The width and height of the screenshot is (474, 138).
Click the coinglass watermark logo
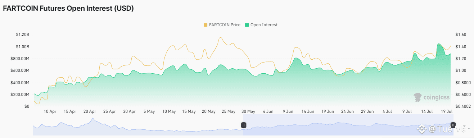tap(431, 97)
